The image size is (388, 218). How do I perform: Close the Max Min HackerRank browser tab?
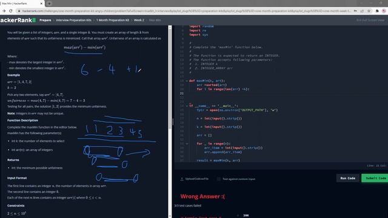pos(41,4)
